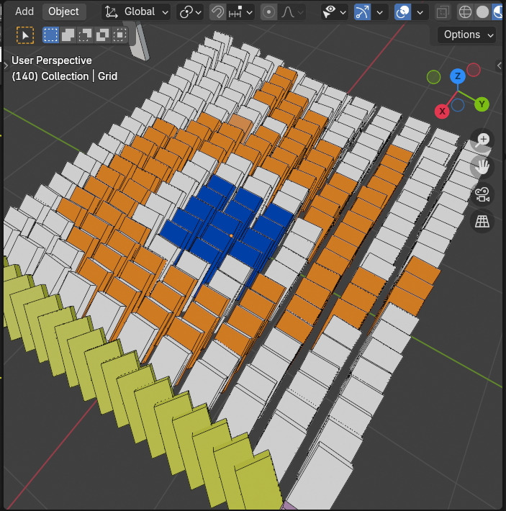506x511 pixels.
Task: Open the Object menu
Action: 63,12
